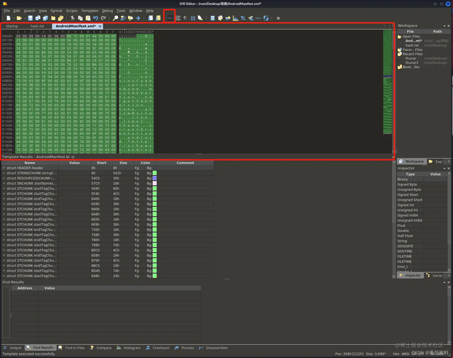Click the highlighter toolbar icon
This screenshot has height=358, width=453.
200,18
